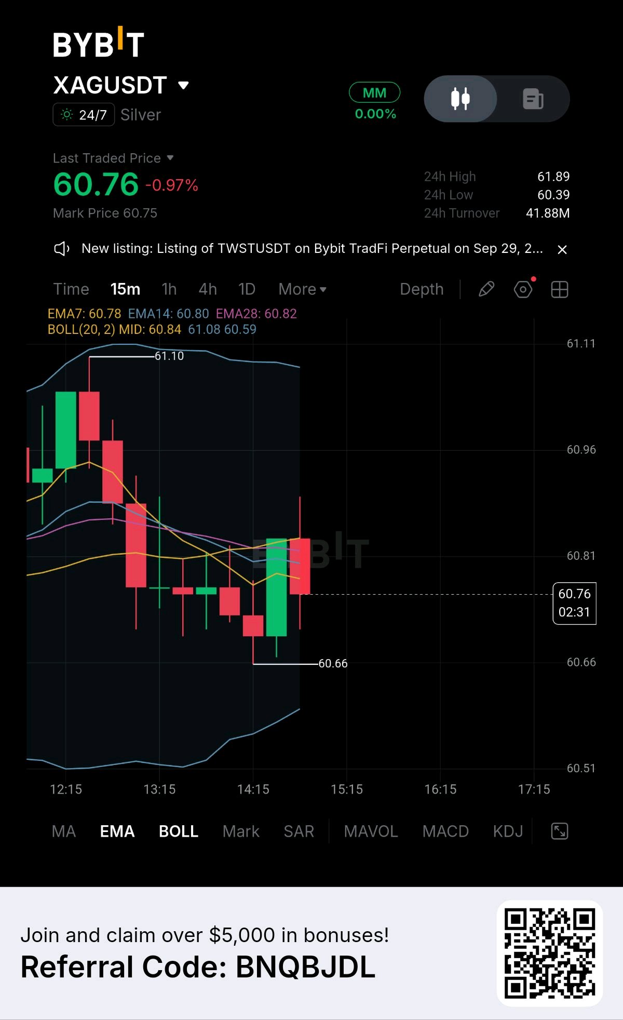623x1020 pixels.
Task: Open the XAGUSDT pair selector dropdown
Action: pyautogui.click(x=121, y=85)
